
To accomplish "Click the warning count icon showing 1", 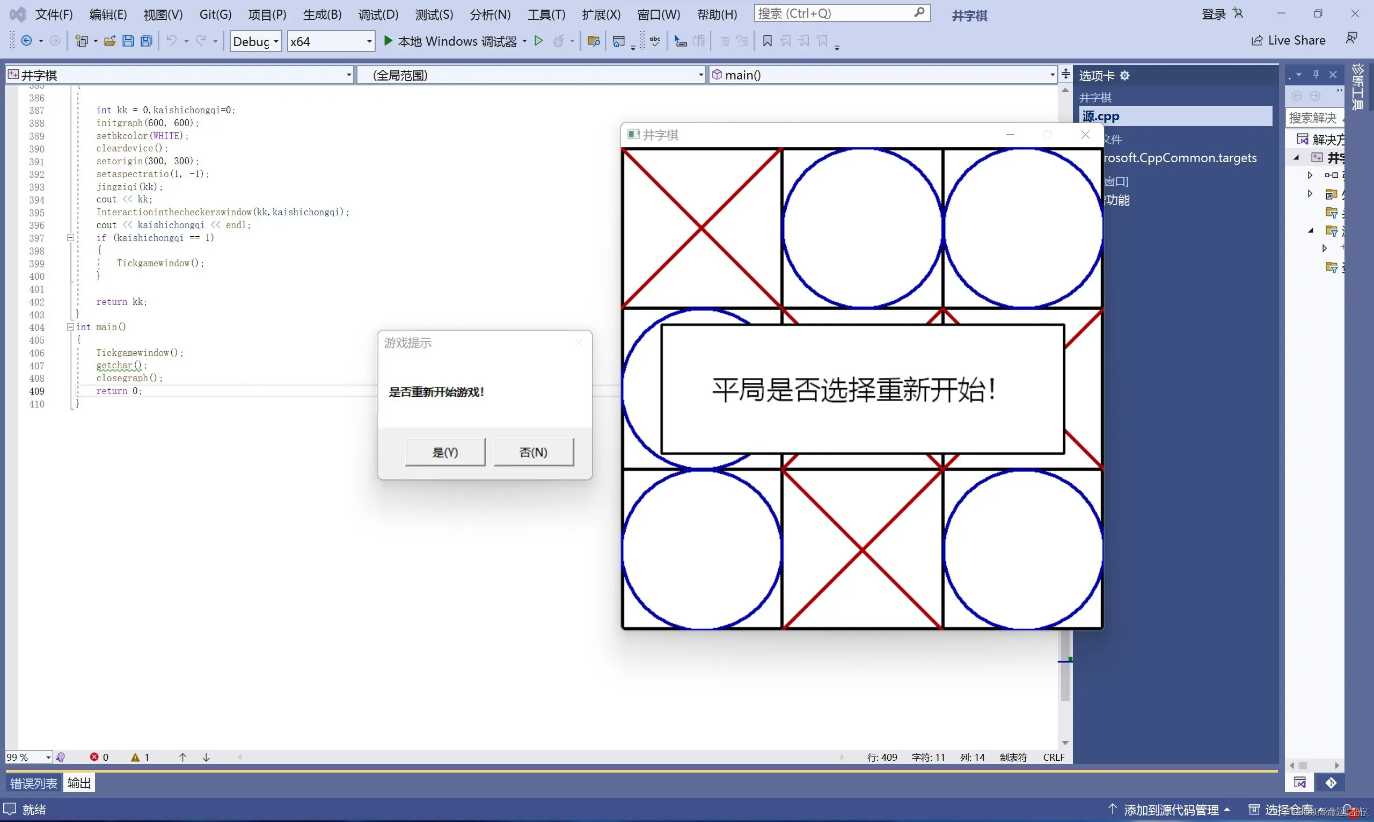I will [135, 757].
